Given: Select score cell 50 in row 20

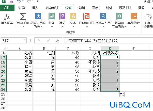Looking at the screenshot, I should click(68, 71).
